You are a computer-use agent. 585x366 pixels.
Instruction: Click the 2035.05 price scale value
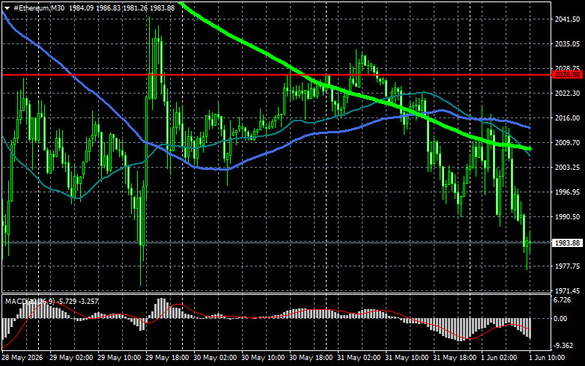(x=568, y=44)
